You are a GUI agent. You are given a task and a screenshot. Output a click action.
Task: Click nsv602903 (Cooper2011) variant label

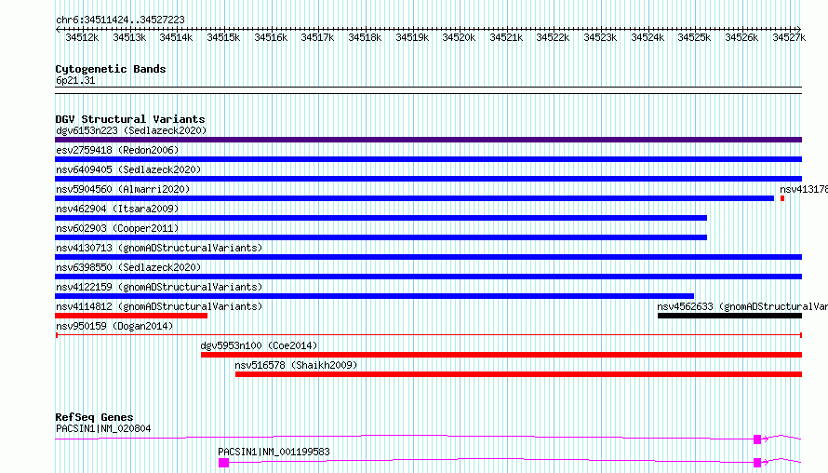coord(117,228)
